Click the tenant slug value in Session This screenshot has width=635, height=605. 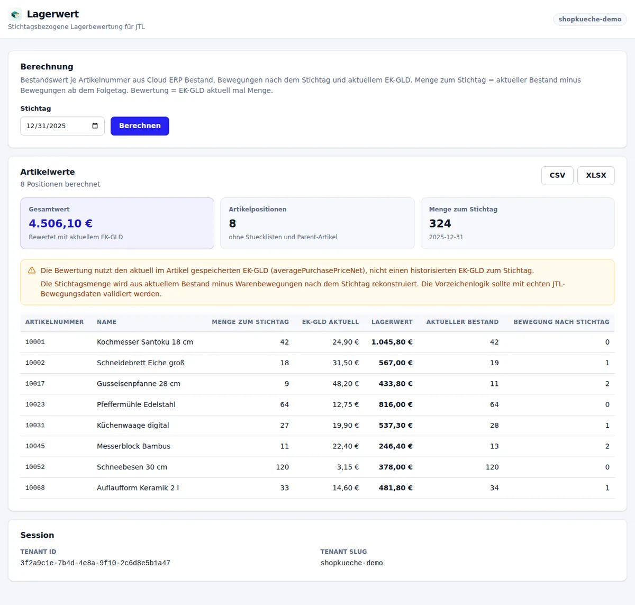pos(352,563)
